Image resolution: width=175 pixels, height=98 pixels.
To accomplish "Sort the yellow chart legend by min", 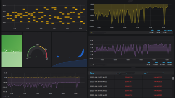I will coord(152,30).
